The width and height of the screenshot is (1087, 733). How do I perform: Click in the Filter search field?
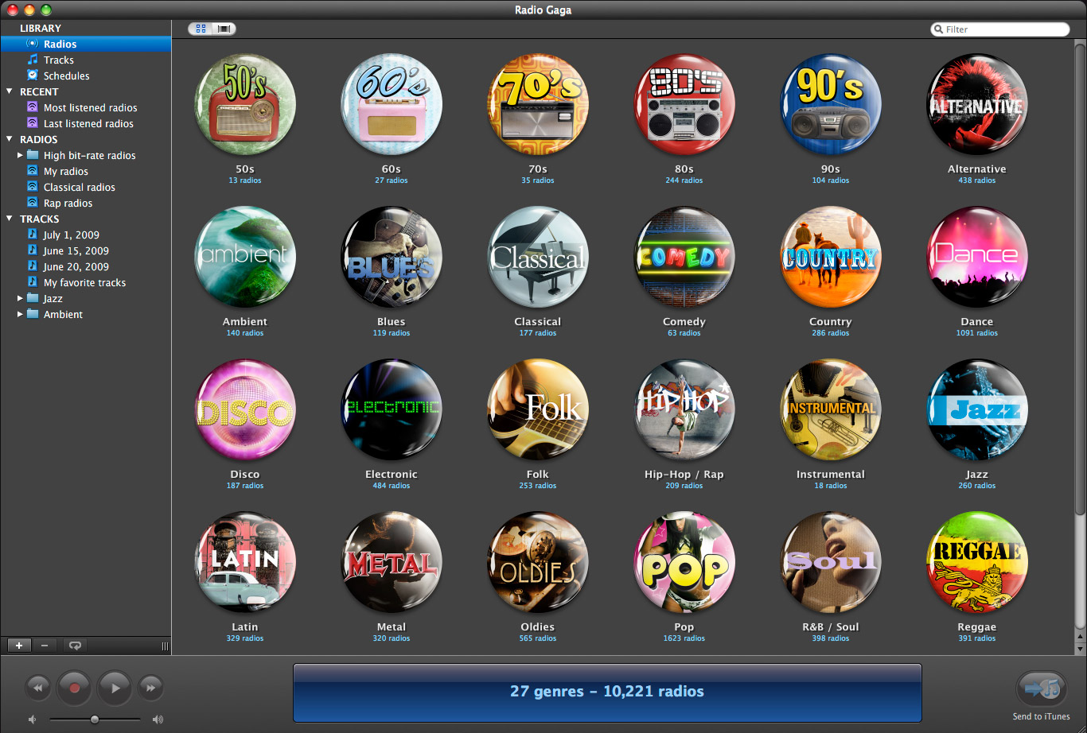1004,29
